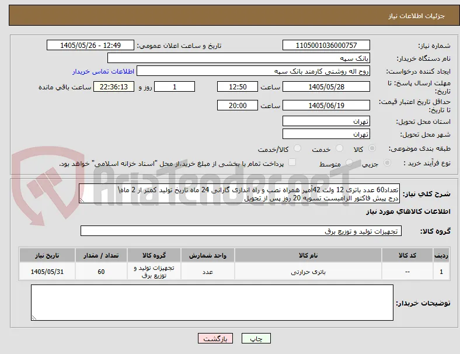Click the response deadline date 1405/05/28
Image resolution: width=460 pixels, height=354 pixels.
[x=326, y=86]
